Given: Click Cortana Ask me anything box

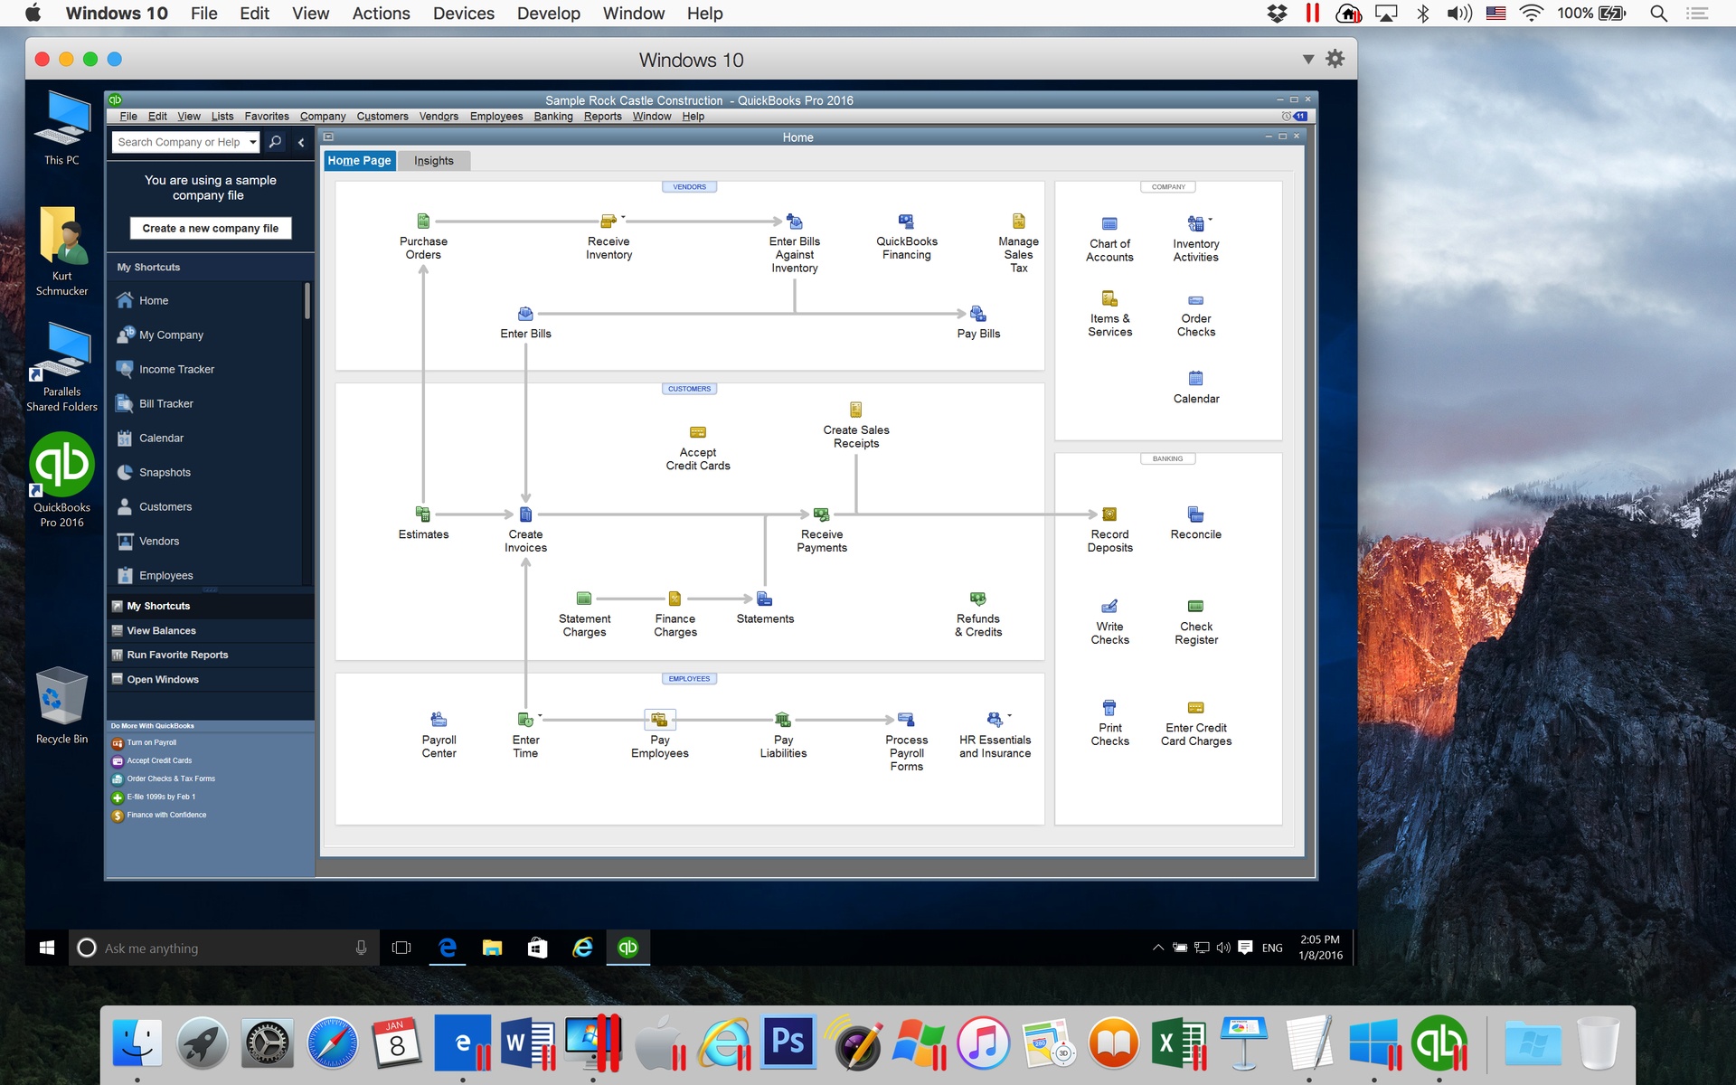Looking at the screenshot, I should click(x=223, y=948).
